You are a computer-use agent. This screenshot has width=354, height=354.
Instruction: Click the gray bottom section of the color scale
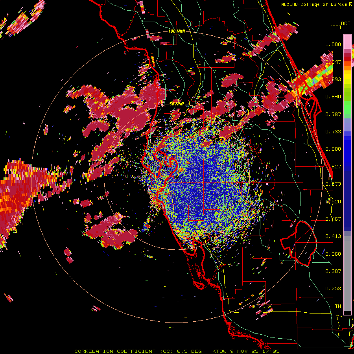[347, 273]
